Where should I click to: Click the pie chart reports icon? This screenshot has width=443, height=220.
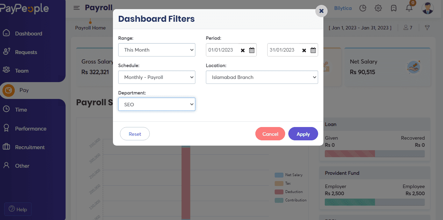pos(363,8)
